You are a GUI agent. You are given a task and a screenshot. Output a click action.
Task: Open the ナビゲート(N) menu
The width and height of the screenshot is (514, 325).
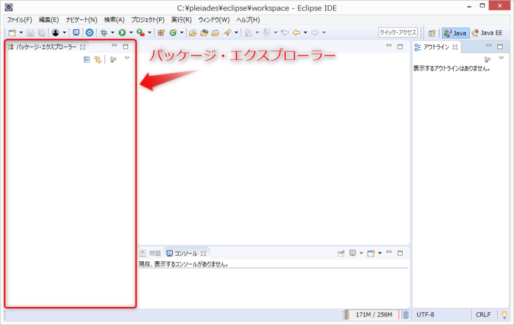coord(81,20)
